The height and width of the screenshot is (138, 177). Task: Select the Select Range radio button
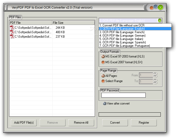103,81
